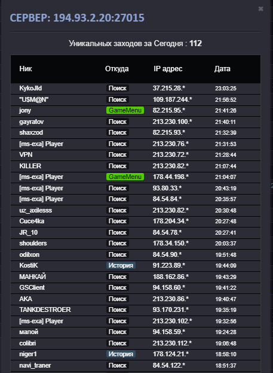273x373 pixels.
Task: Click the GameMenu badge at 178.44.198.*
Action: (x=125, y=177)
